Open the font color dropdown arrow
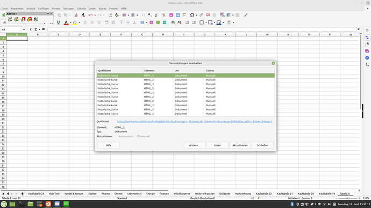Image resolution: width=371 pixels, height=208 pixels. pyautogui.click(x=70, y=23)
